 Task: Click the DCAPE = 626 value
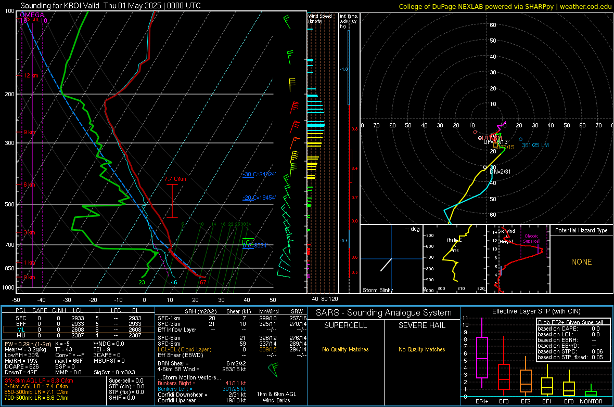[21, 366]
